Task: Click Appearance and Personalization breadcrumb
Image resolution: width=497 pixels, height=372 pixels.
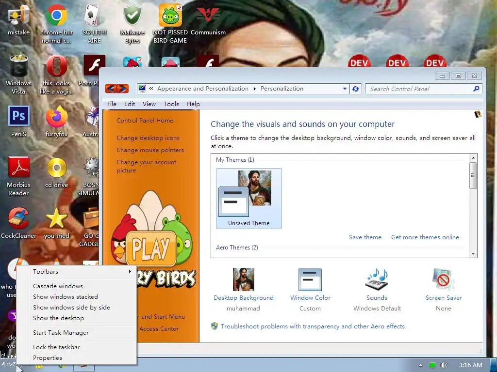Action: 202,89
